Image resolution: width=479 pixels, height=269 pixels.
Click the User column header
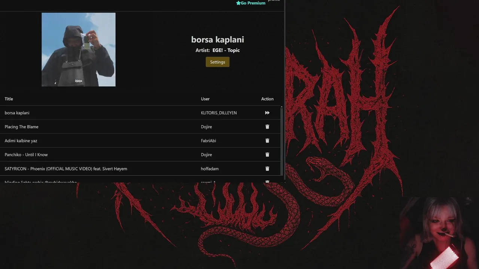pos(205,99)
